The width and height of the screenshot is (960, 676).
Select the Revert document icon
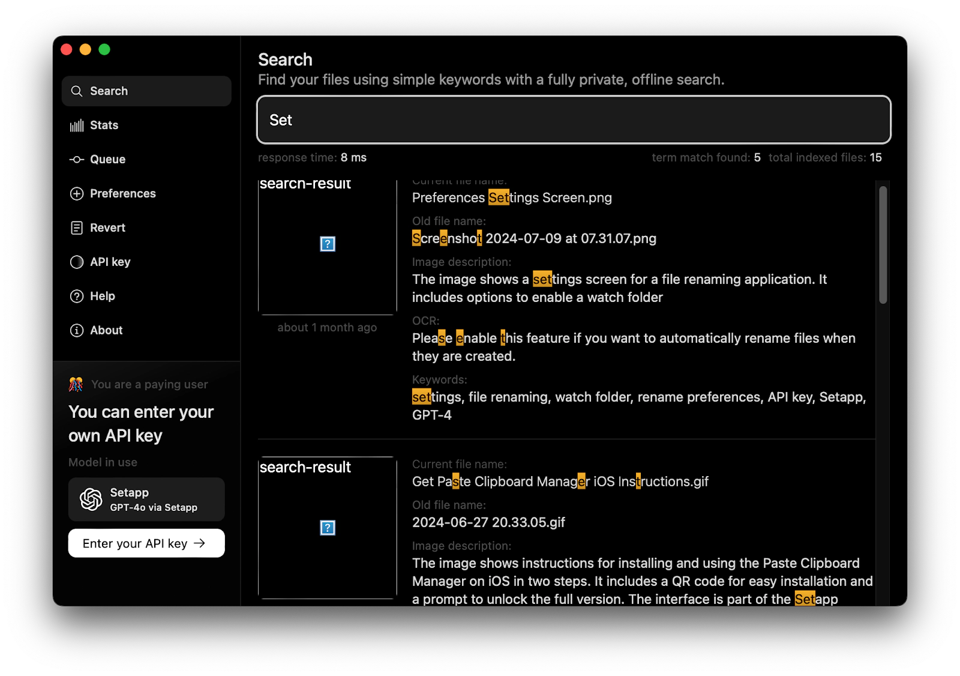point(76,228)
